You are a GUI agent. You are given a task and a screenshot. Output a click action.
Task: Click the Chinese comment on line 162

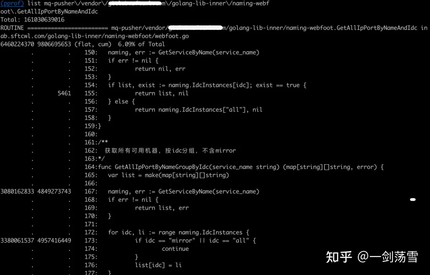coord(170,151)
